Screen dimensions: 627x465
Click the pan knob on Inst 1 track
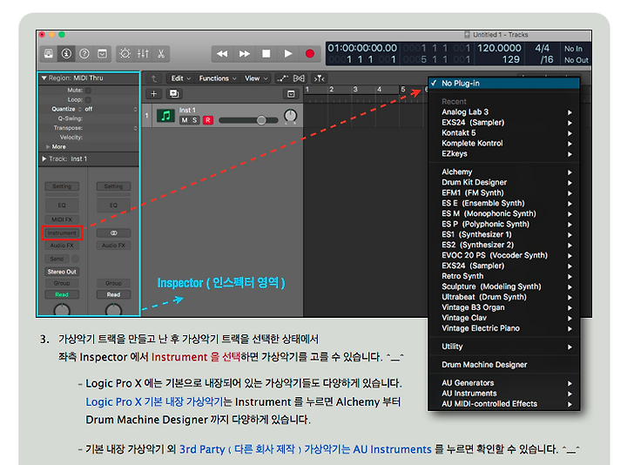(x=290, y=116)
